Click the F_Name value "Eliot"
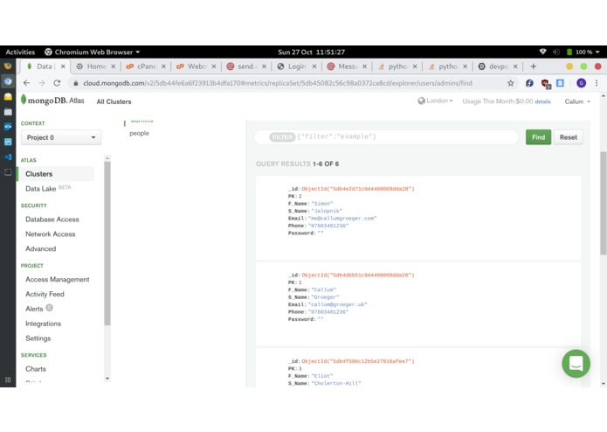607x432 pixels. pos(322,376)
